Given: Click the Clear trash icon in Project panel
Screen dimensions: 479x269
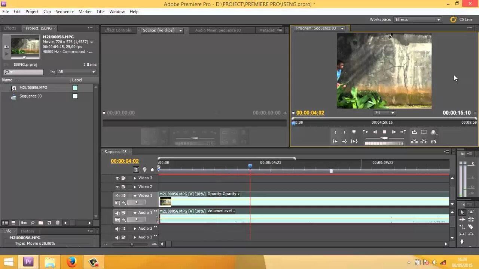Looking at the screenshot, I should pyautogui.click(x=57, y=223).
